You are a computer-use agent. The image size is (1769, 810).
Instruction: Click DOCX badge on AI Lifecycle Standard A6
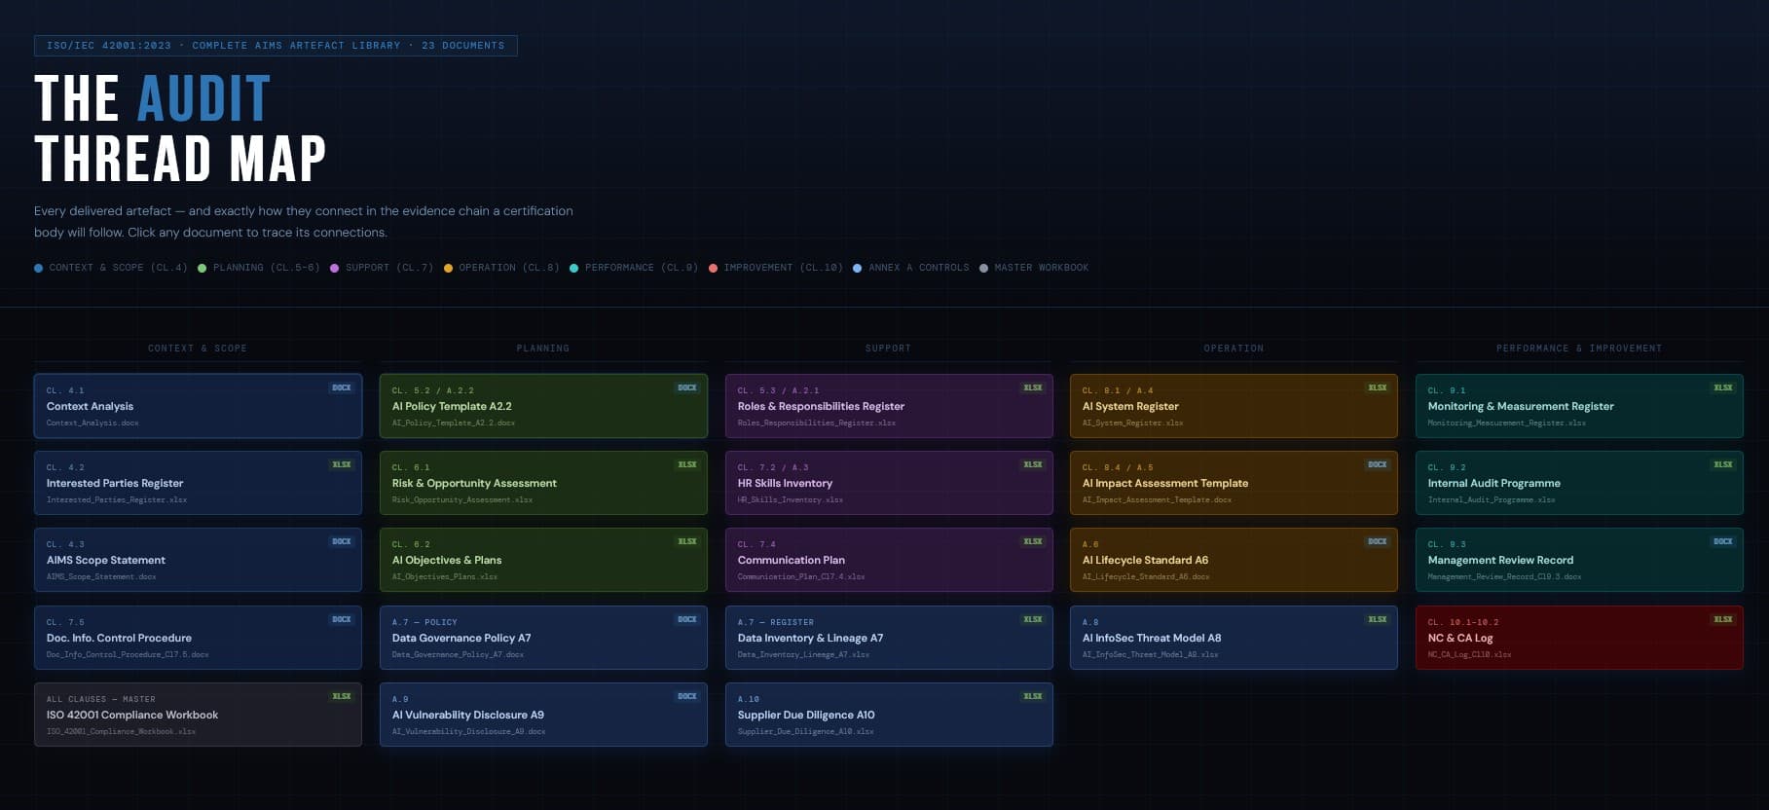[x=1377, y=541]
